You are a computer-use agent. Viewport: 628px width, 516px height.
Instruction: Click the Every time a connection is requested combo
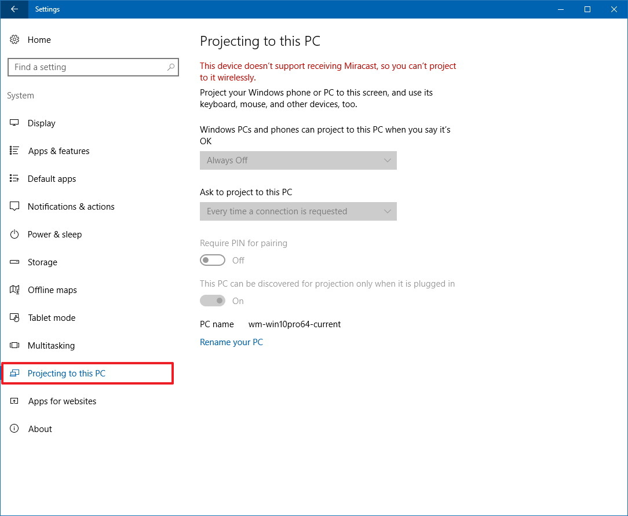(x=298, y=211)
